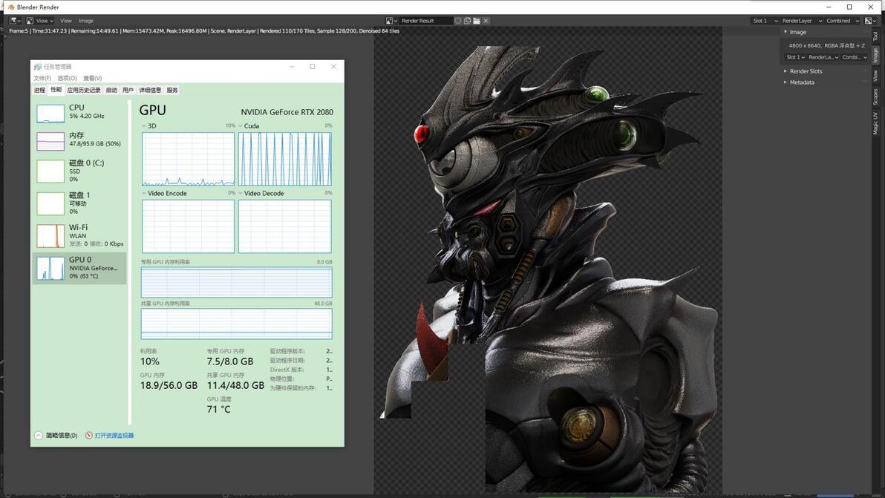Switch to 应用历史记录 app history tab
This screenshot has height=498, width=885.
coord(84,91)
